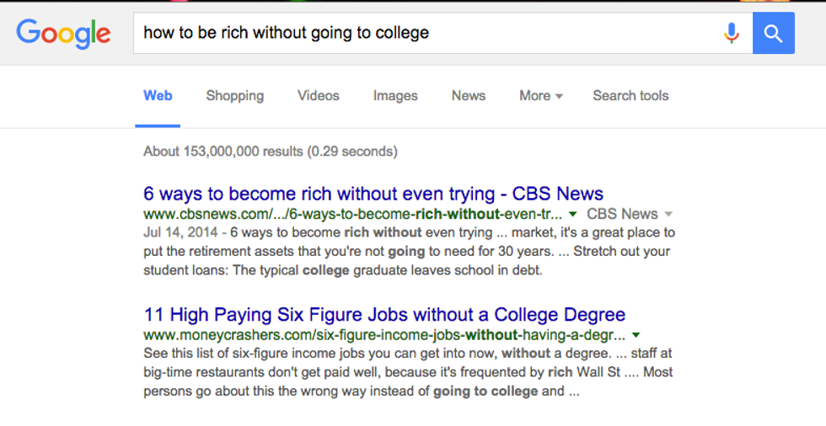Show News results tab
The image size is (826, 426).
coord(469,96)
